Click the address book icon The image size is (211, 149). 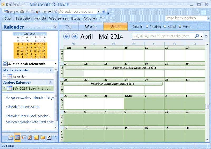tap(56, 12)
